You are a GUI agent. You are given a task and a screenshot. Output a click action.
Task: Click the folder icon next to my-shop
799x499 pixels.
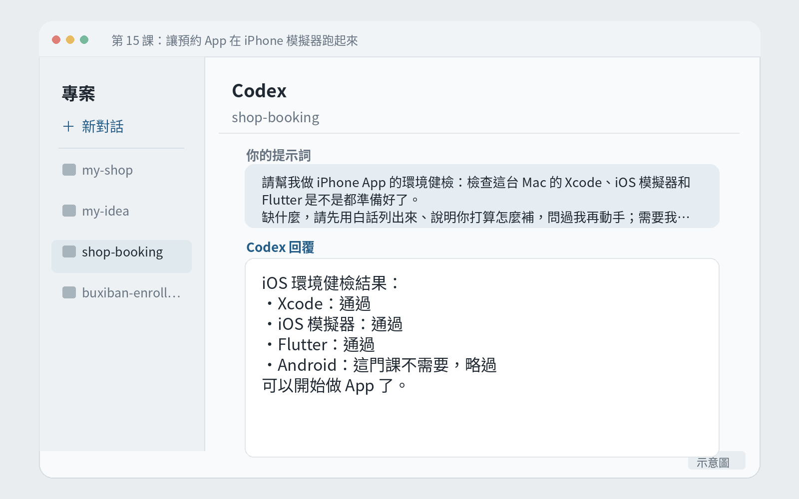click(x=69, y=170)
